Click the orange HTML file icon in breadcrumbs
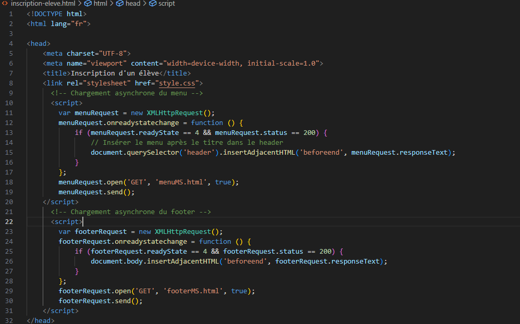520x324 pixels. pos(5,4)
